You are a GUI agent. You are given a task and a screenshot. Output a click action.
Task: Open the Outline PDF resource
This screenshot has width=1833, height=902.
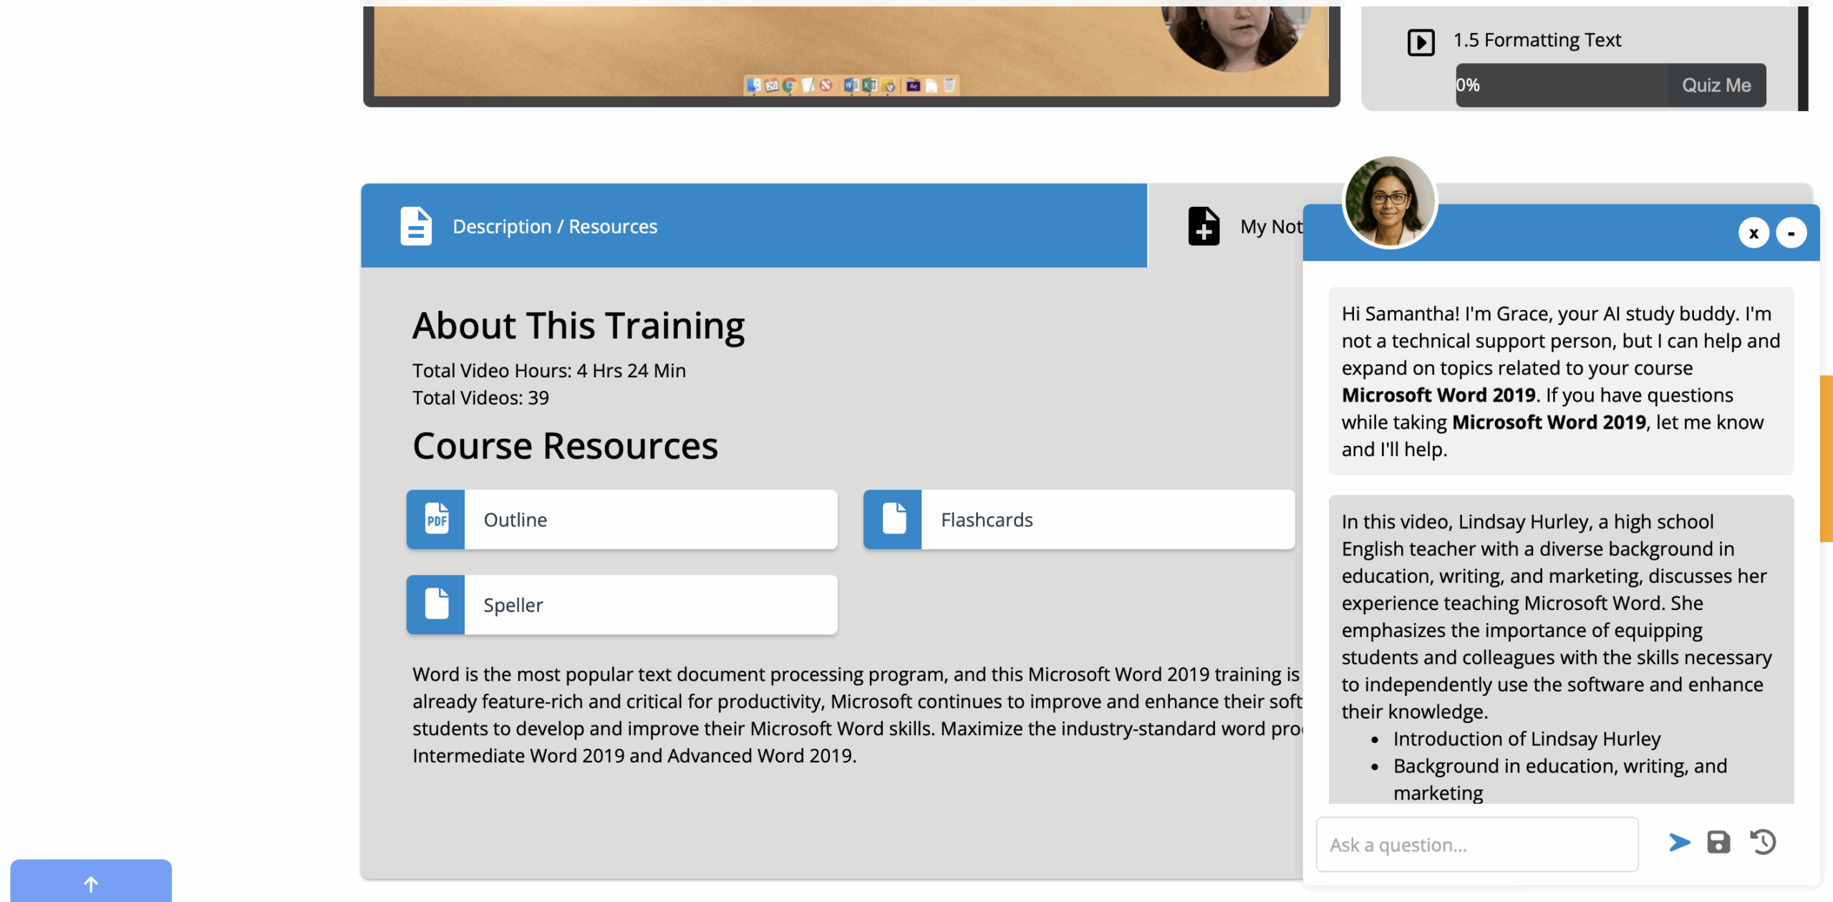[622, 520]
